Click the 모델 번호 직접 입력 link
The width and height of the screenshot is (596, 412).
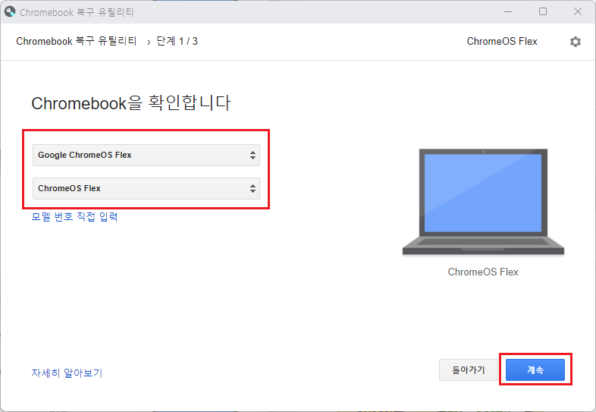point(74,217)
